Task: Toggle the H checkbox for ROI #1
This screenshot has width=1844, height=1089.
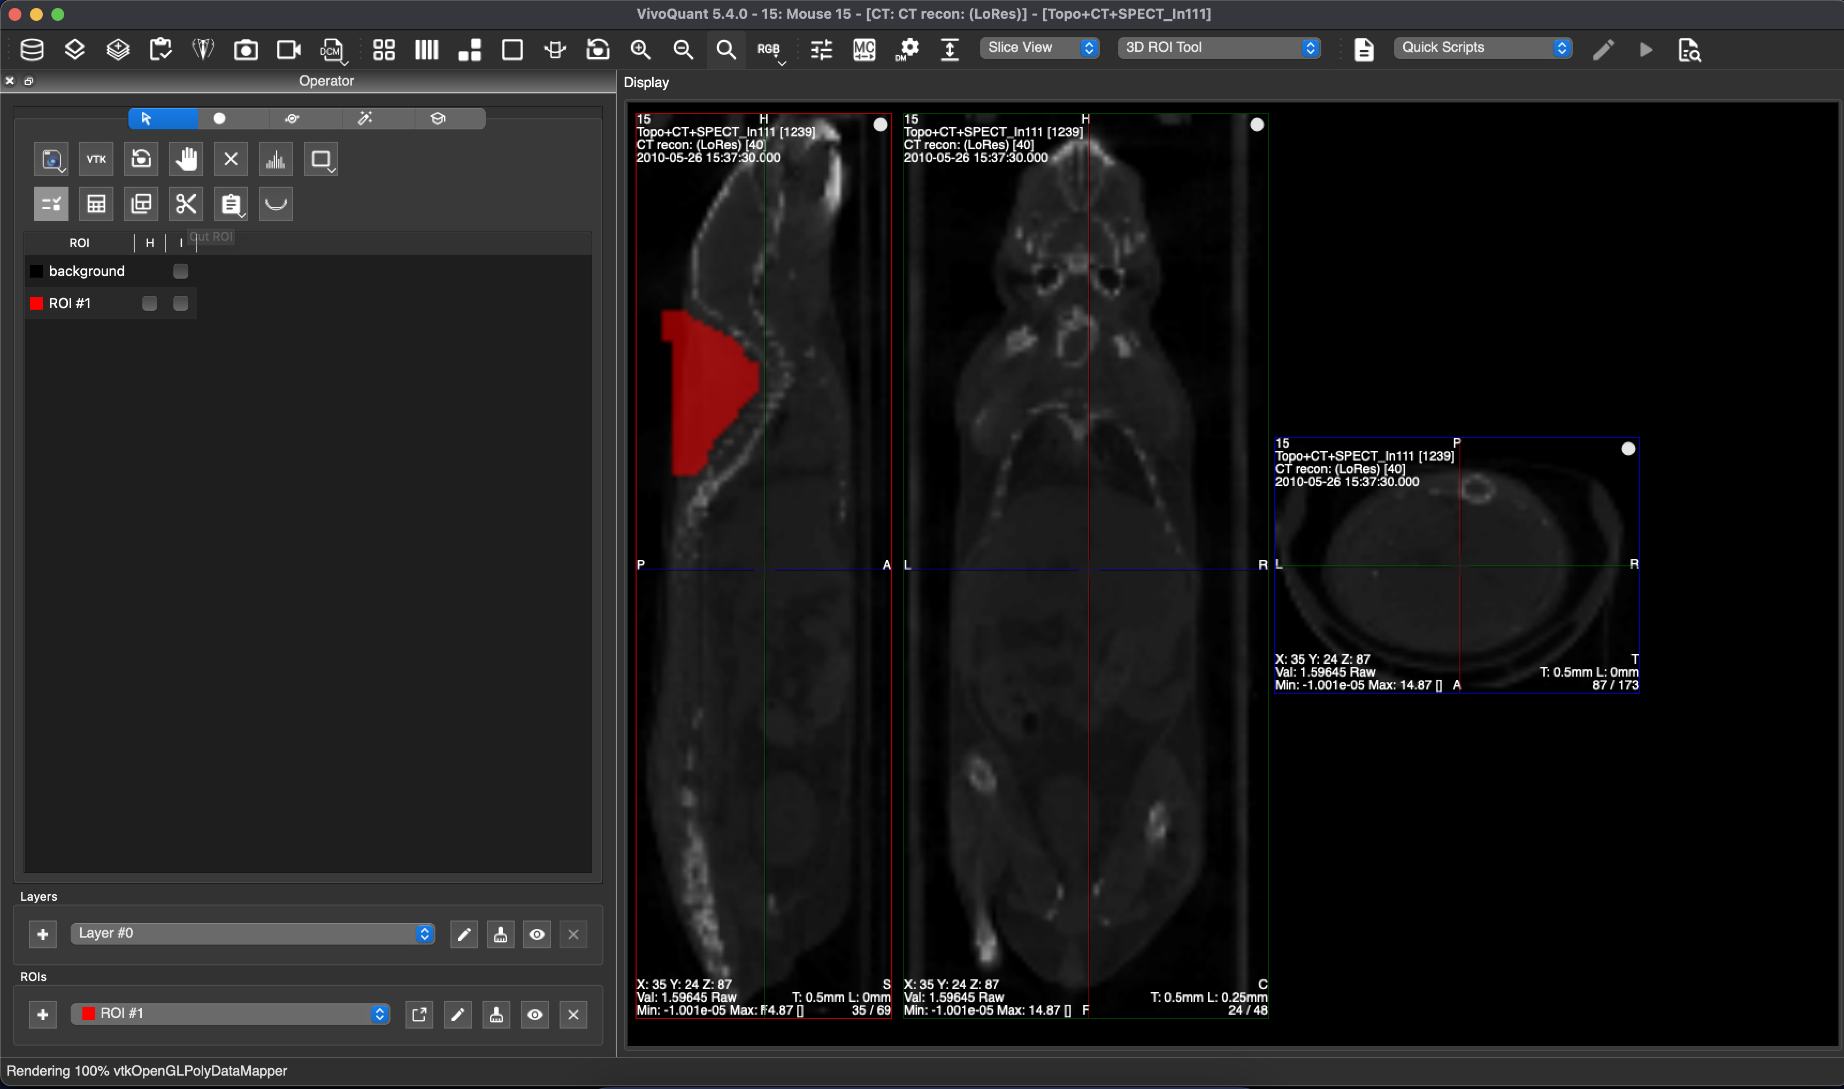Action: click(x=150, y=302)
